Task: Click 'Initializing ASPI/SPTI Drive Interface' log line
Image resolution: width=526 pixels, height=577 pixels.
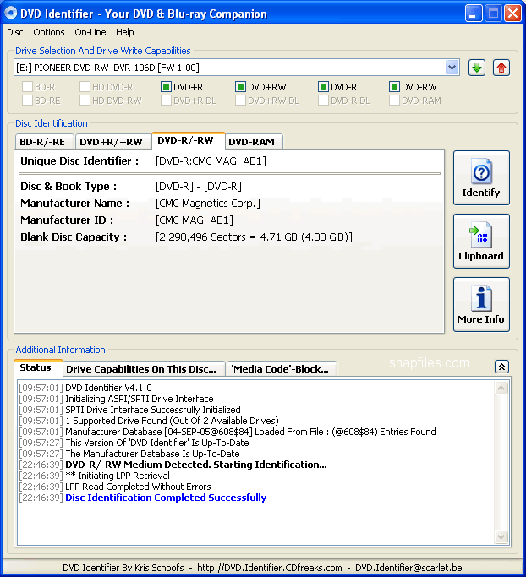Action: coord(140,399)
